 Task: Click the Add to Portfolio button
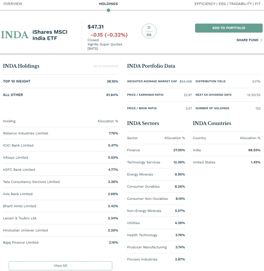tap(229, 28)
